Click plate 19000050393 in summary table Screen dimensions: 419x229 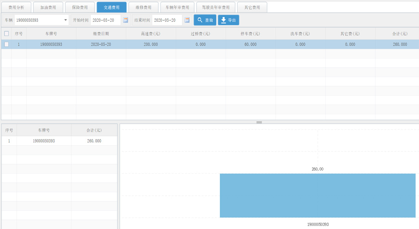click(x=44, y=141)
